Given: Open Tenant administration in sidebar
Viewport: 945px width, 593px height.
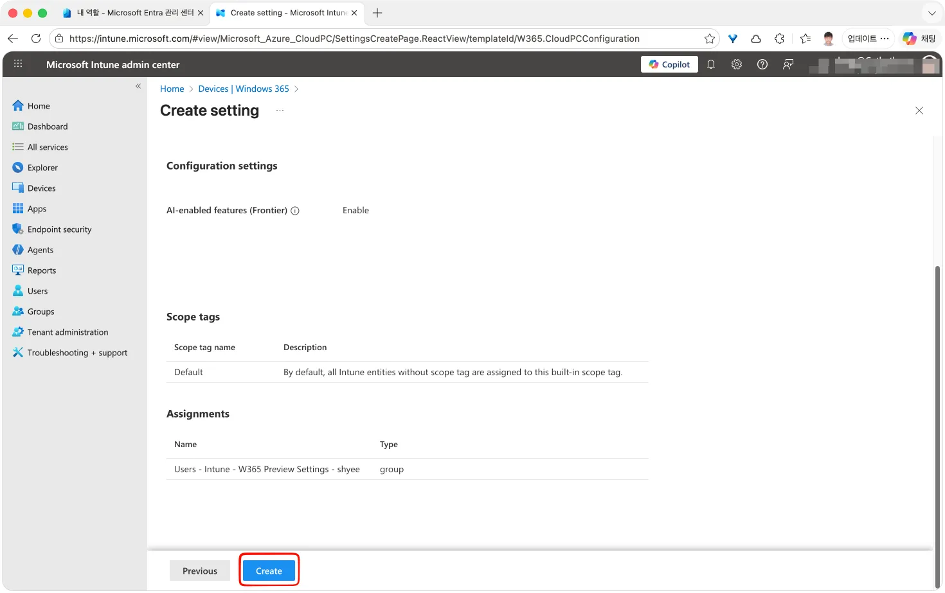Looking at the screenshot, I should (x=67, y=332).
